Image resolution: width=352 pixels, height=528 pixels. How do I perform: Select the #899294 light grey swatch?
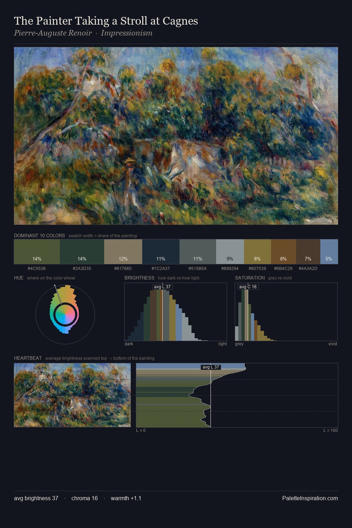point(230,252)
